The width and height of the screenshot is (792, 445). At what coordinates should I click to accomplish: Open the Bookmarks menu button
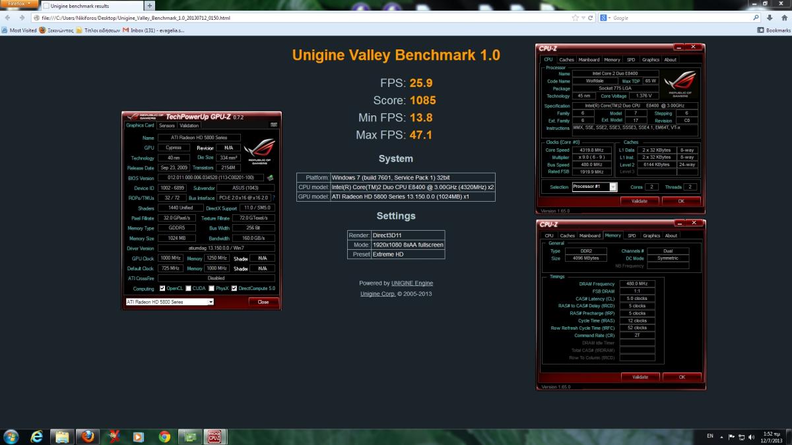(774, 30)
